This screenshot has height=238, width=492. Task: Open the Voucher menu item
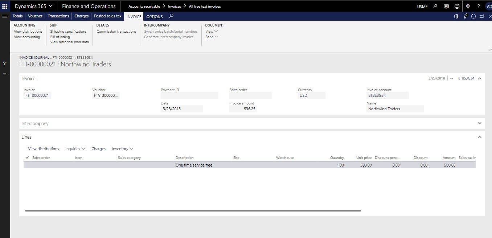click(x=35, y=16)
